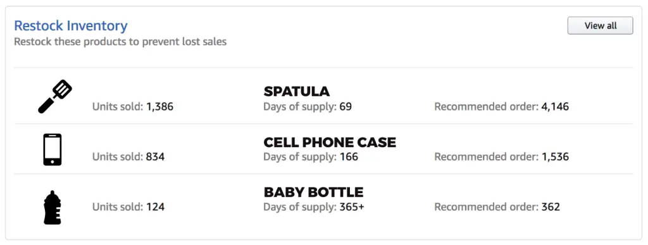The height and width of the screenshot is (245, 648).
Task: Open the View all button
Action: (x=600, y=25)
